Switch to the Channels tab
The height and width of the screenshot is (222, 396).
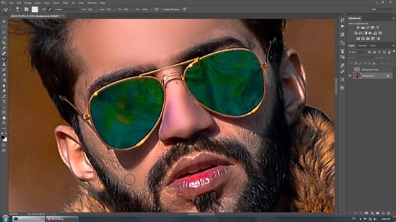[x=362, y=46]
